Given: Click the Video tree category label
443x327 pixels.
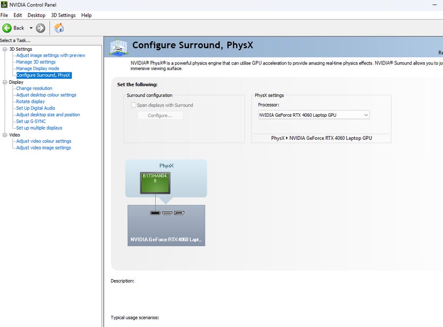Looking at the screenshot, I should (14, 135).
